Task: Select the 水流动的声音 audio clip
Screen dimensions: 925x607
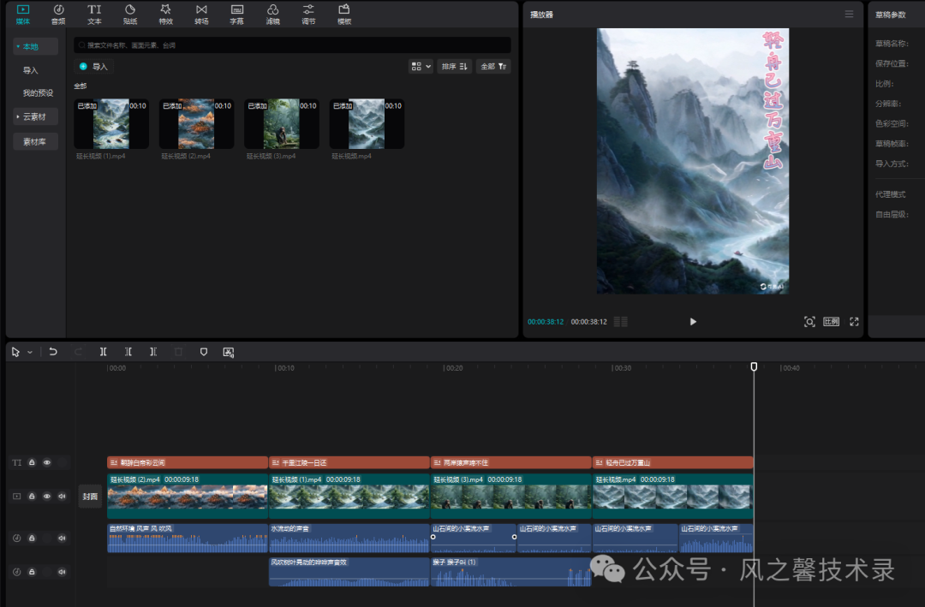Action: coord(349,538)
